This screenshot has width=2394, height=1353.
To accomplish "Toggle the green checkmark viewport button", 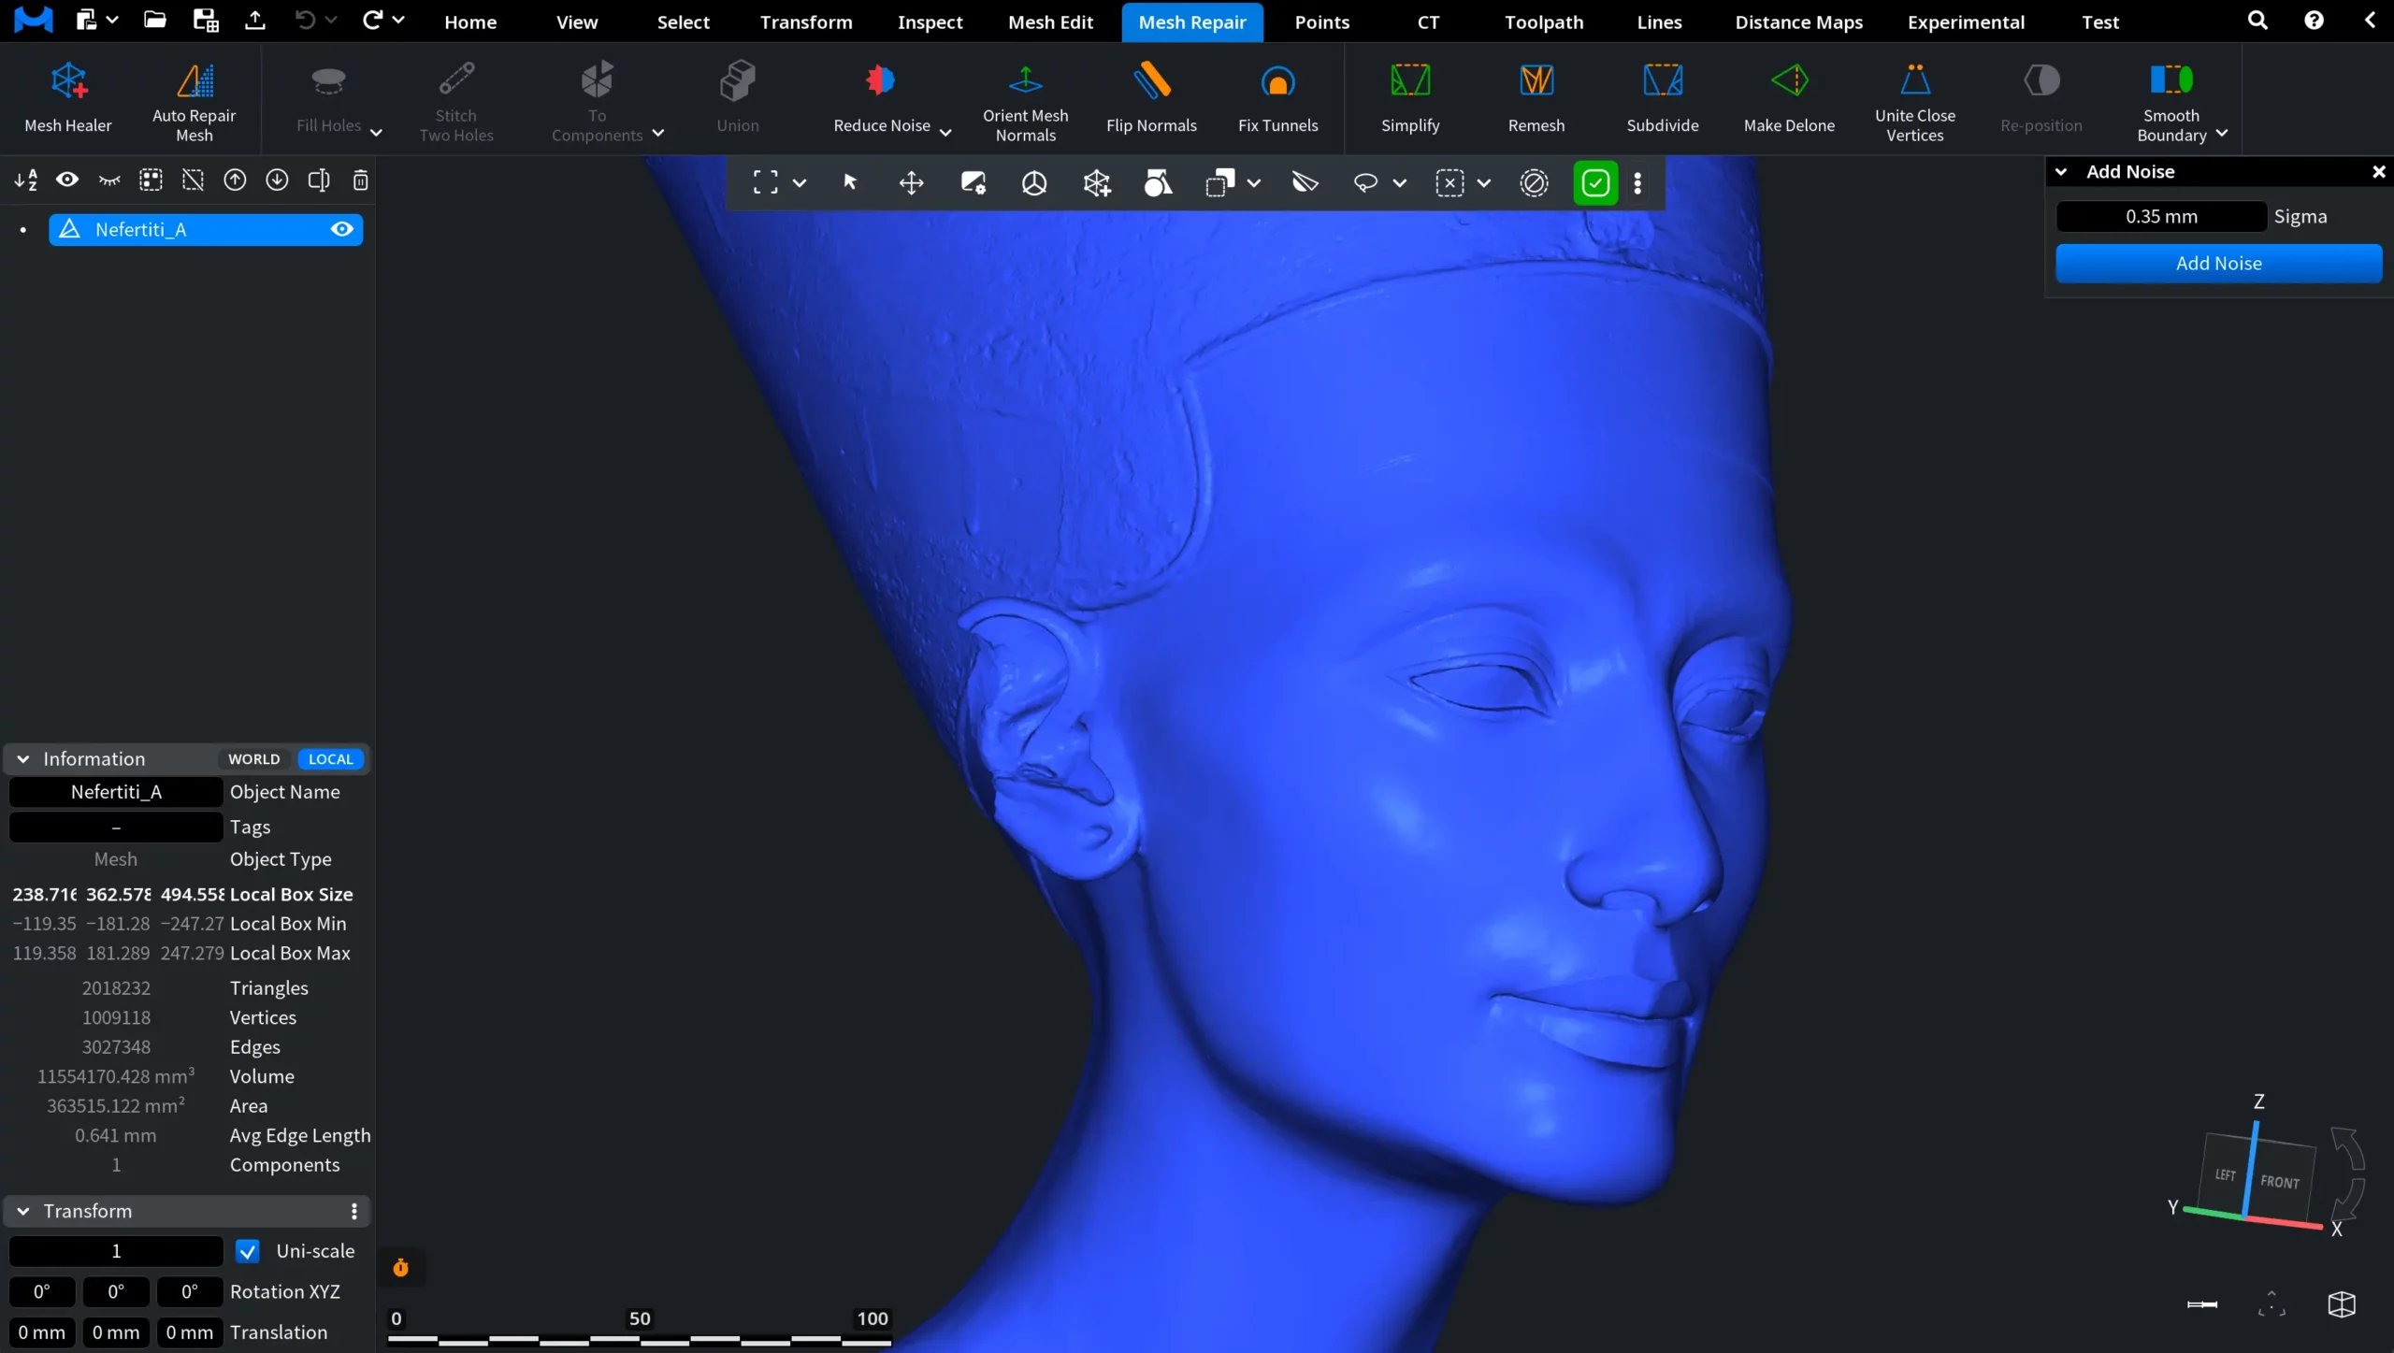I will coord(1594,183).
